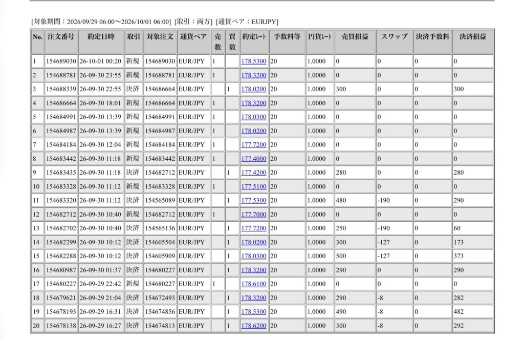
Task: Click the 178.6200 rate link
Action: (254, 325)
